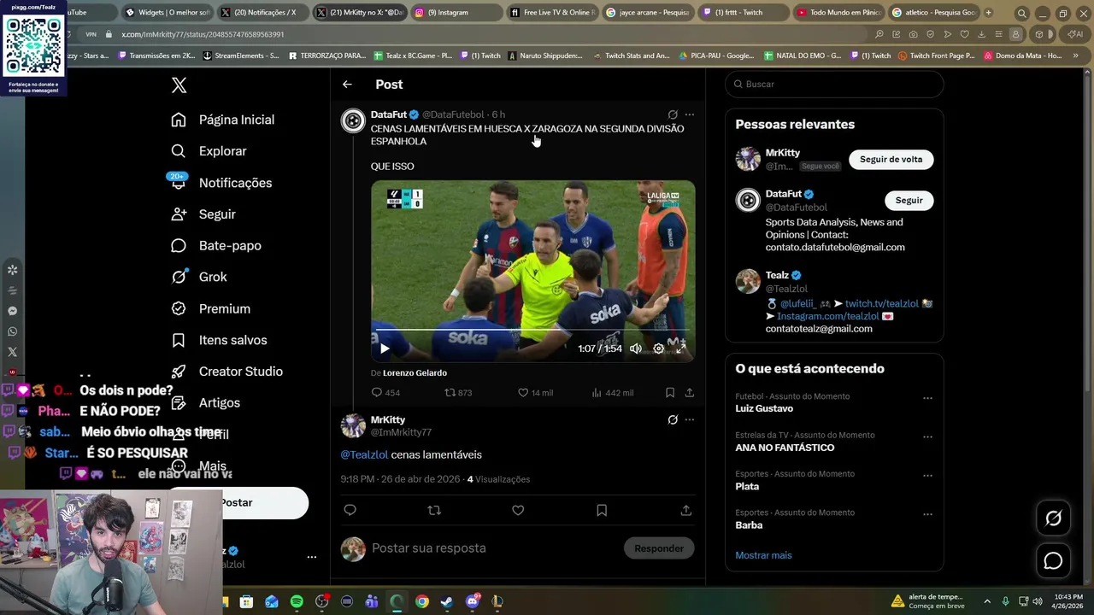Open Creator Studio
The height and width of the screenshot is (615, 1094).
(x=226, y=372)
